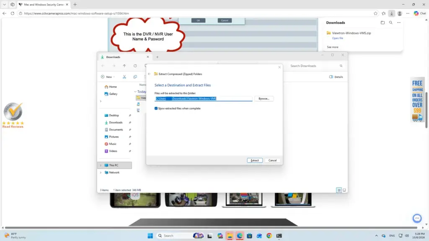429x241 pixels.
Task: Open Pictures in Explorer sidebar
Action: (x=114, y=137)
